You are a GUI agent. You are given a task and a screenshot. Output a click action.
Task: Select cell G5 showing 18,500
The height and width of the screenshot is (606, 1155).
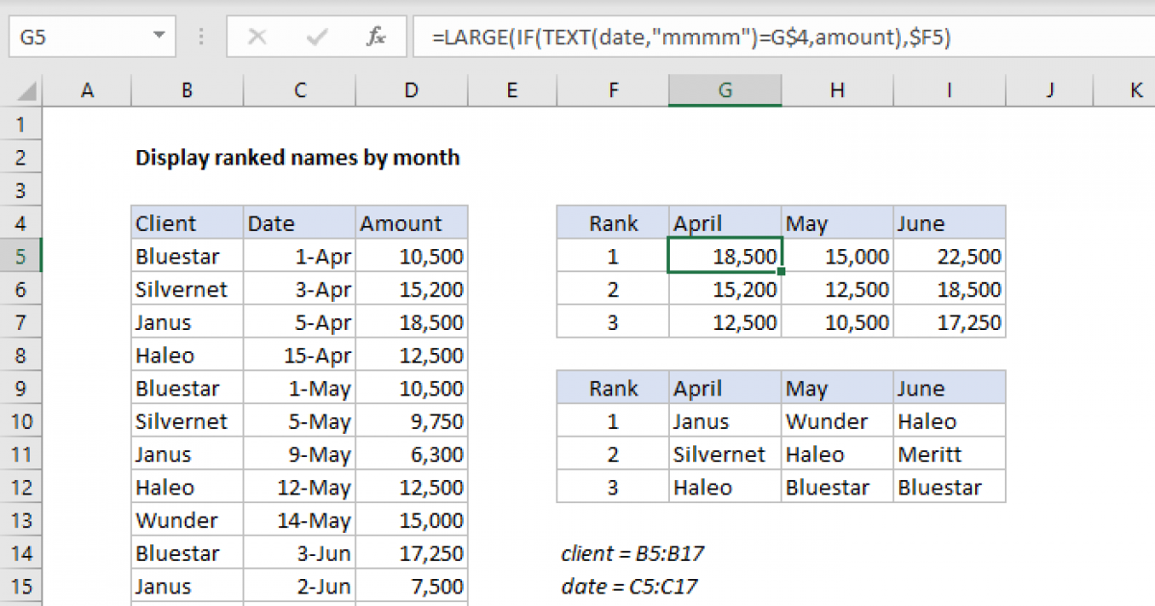[725, 256]
